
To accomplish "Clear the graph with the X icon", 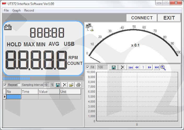I will coord(122,67).
